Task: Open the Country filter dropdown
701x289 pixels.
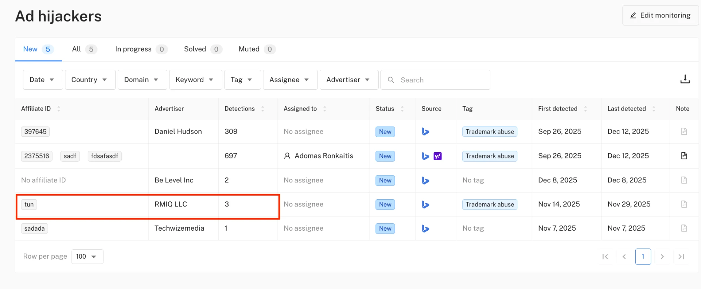Action: pos(90,80)
